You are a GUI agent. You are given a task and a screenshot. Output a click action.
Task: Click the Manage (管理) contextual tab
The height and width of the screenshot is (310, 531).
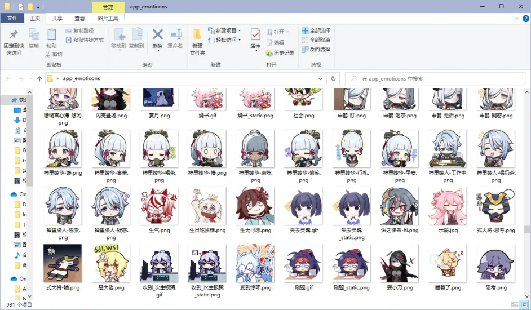click(x=108, y=7)
